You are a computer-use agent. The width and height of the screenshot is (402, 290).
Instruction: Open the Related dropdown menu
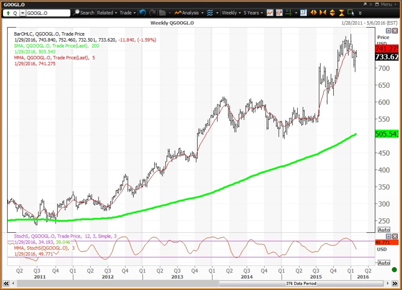107,13
